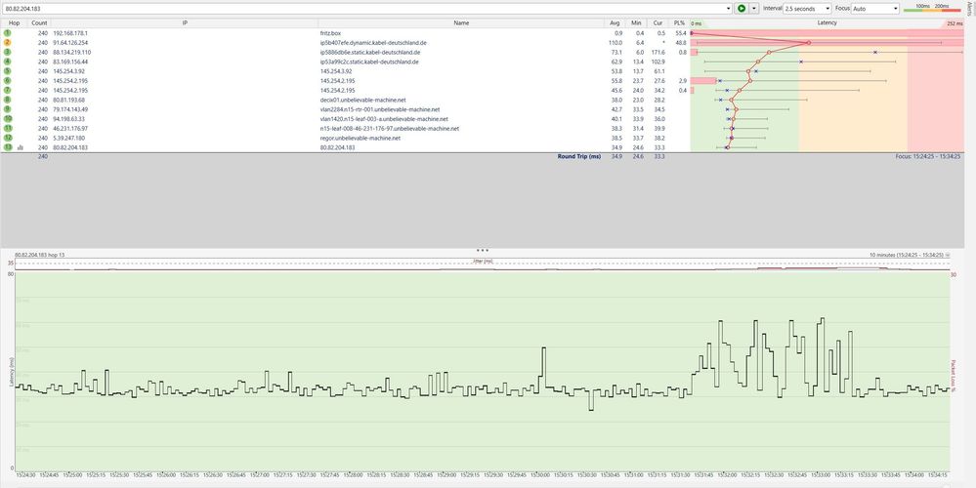The height and width of the screenshot is (488, 976).
Task: Click the three-dot splitter handle above timeline
Action: click(x=483, y=250)
